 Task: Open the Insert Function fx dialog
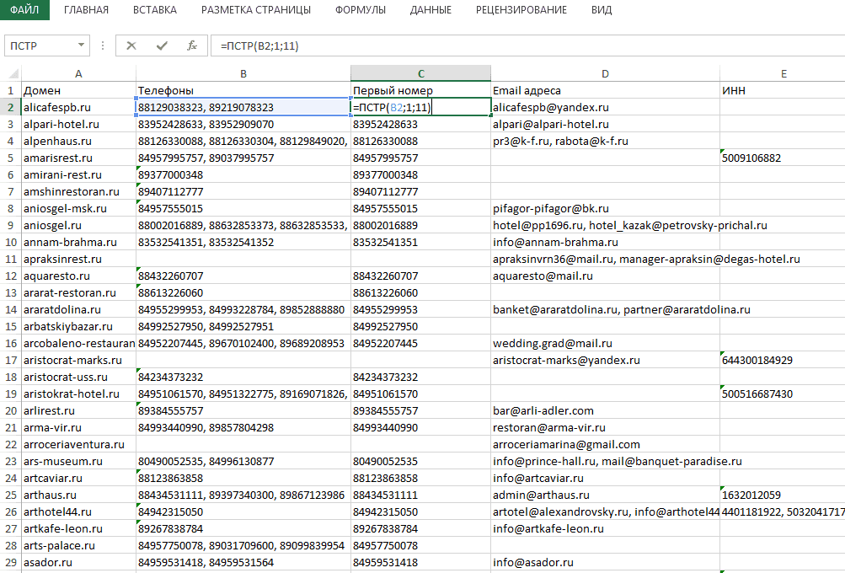[x=192, y=46]
